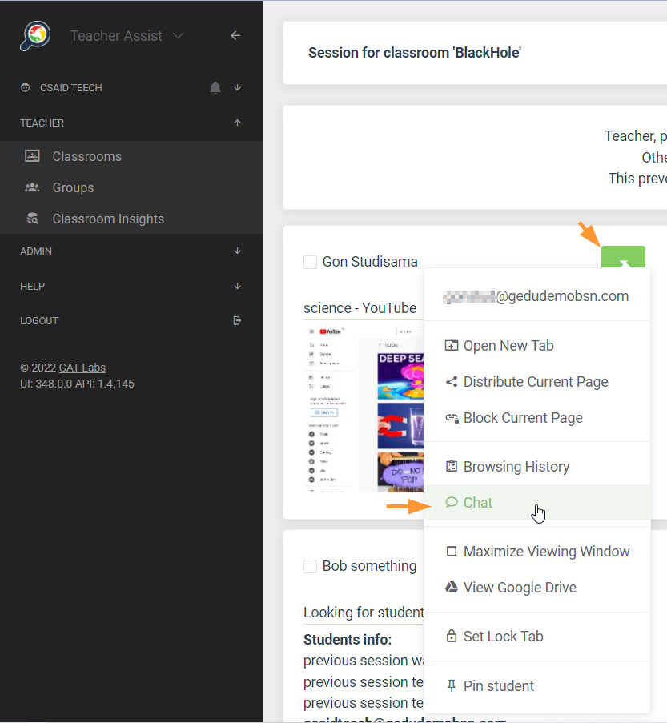Image resolution: width=667 pixels, height=723 pixels.
Task: Click the Gon Studisama student name
Action: (x=370, y=262)
